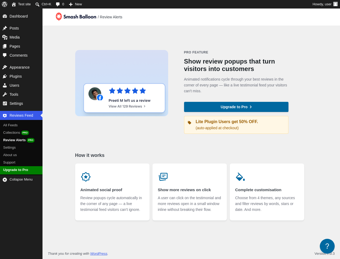The height and width of the screenshot is (259, 340).
Task: Click the WordPress logo icon
Action: [5, 4]
